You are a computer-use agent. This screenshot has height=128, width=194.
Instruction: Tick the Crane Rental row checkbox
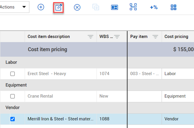13,96
